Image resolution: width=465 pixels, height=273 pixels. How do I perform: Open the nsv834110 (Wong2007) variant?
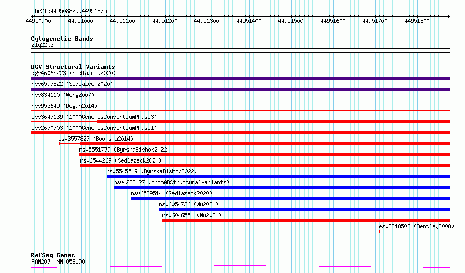tap(63, 95)
